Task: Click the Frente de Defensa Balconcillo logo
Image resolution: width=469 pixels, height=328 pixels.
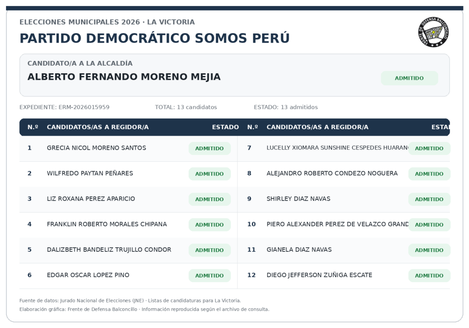Action: (x=433, y=32)
